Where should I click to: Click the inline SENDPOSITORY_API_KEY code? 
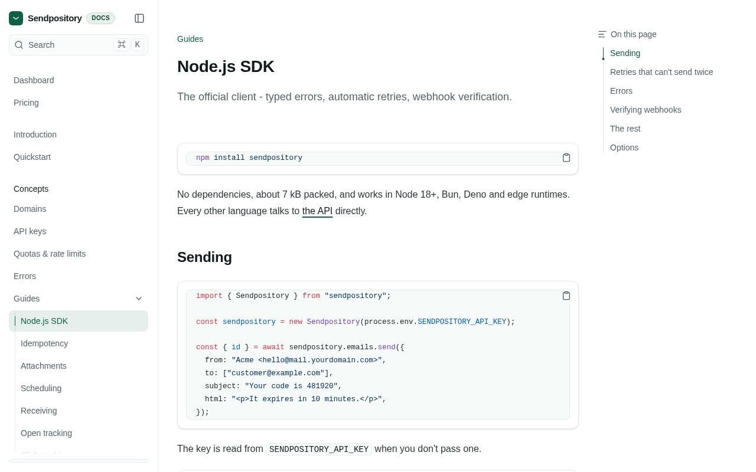pos(319,450)
